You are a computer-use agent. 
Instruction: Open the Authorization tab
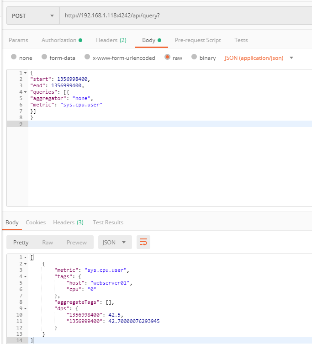click(62, 40)
